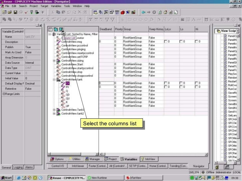Screen dimensions: 242x181
Task: Switch to the Alarms tab
Action: coord(29,167)
